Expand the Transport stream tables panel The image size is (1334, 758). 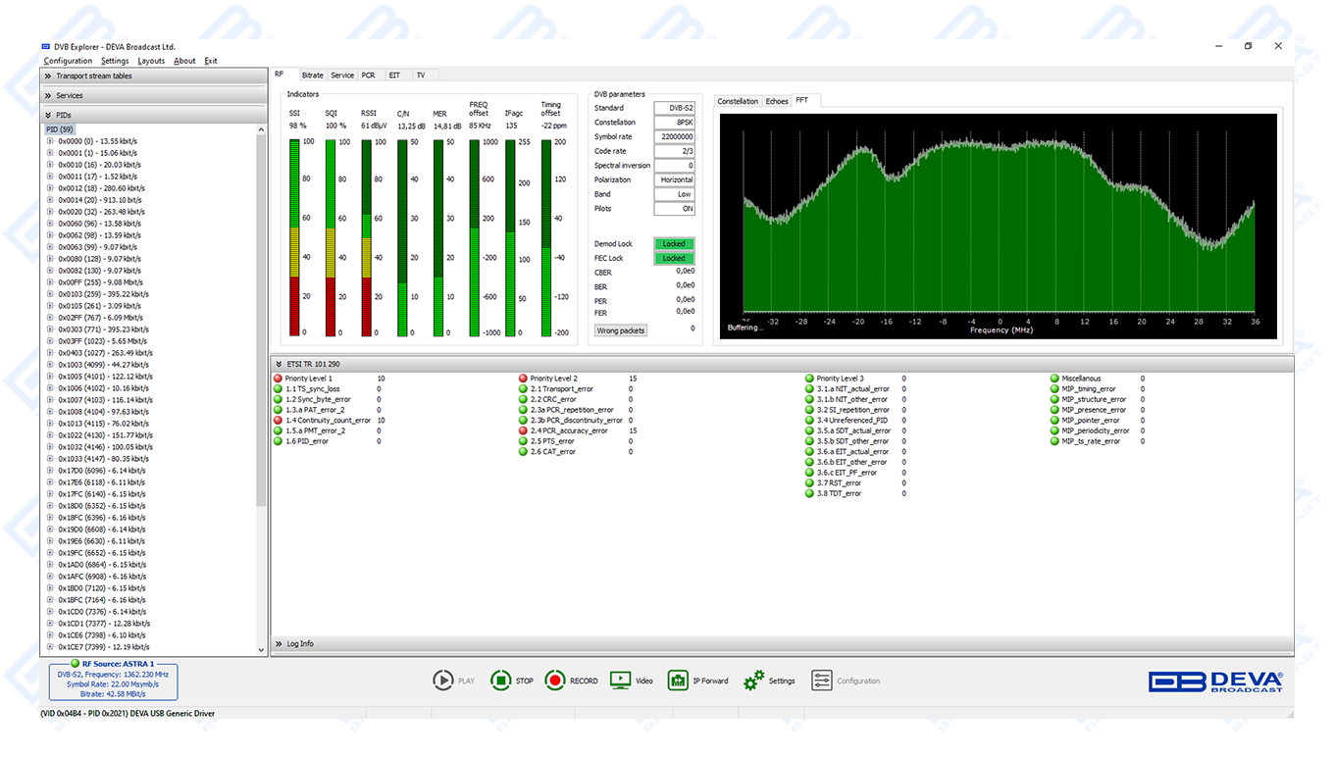(x=47, y=76)
